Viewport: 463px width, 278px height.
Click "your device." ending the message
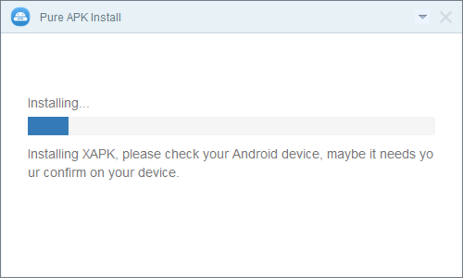coord(144,173)
